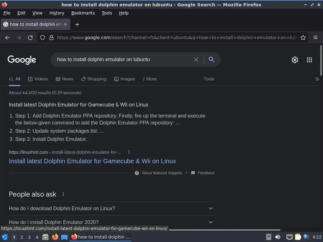Select the All results tab
The height and width of the screenshot is (242, 323).
pos(15,79)
